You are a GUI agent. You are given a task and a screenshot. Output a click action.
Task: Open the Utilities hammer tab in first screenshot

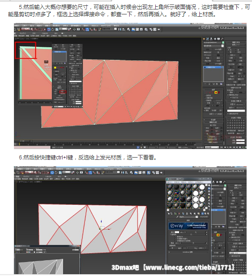[222, 39]
